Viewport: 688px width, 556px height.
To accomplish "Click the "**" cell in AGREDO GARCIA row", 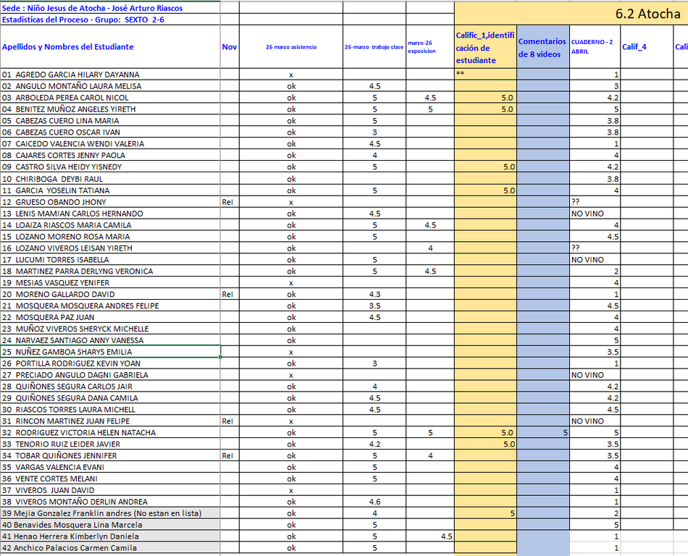I will (485, 75).
